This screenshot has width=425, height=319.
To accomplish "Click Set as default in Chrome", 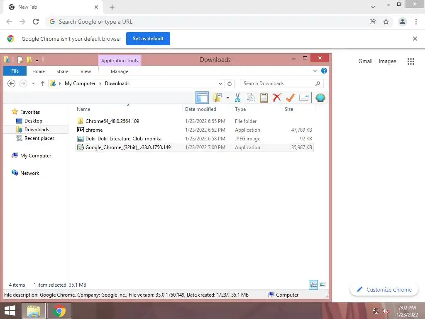I will (148, 39).
